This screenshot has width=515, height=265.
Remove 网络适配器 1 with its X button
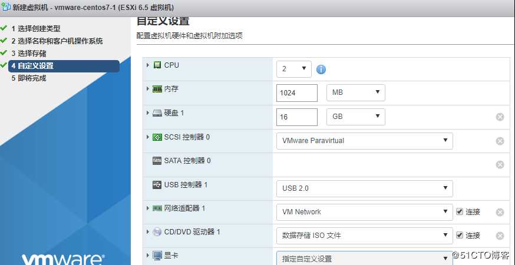pyautogui.click(x=500, y=213)
